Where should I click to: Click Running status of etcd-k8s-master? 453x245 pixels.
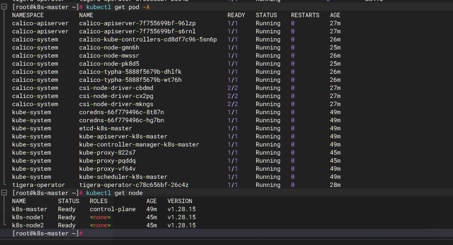[268, 128]
